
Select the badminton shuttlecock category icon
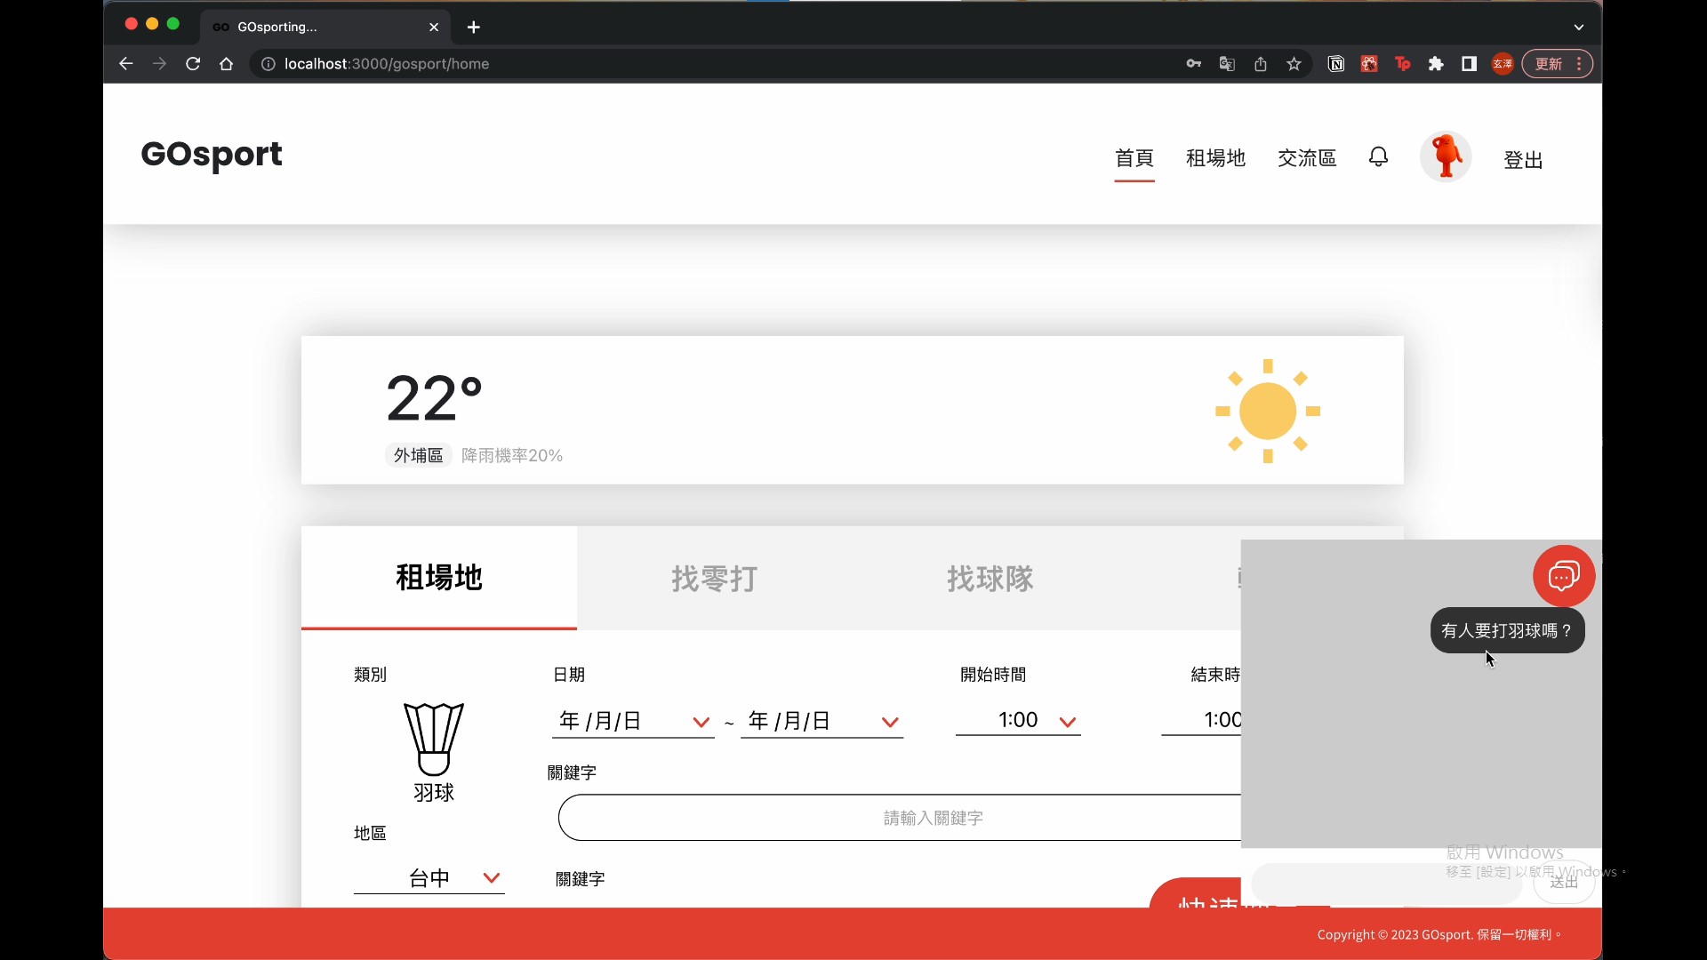click(433, 740)
